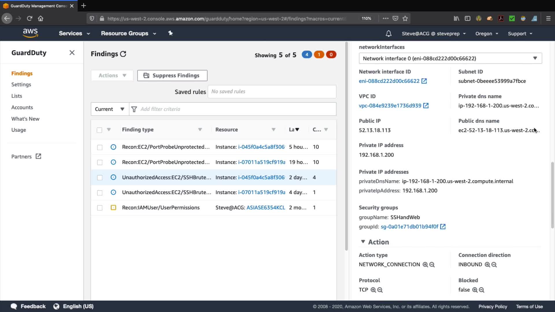
Task: Open the Current findings filter dropdown
Action: (110, 109)
